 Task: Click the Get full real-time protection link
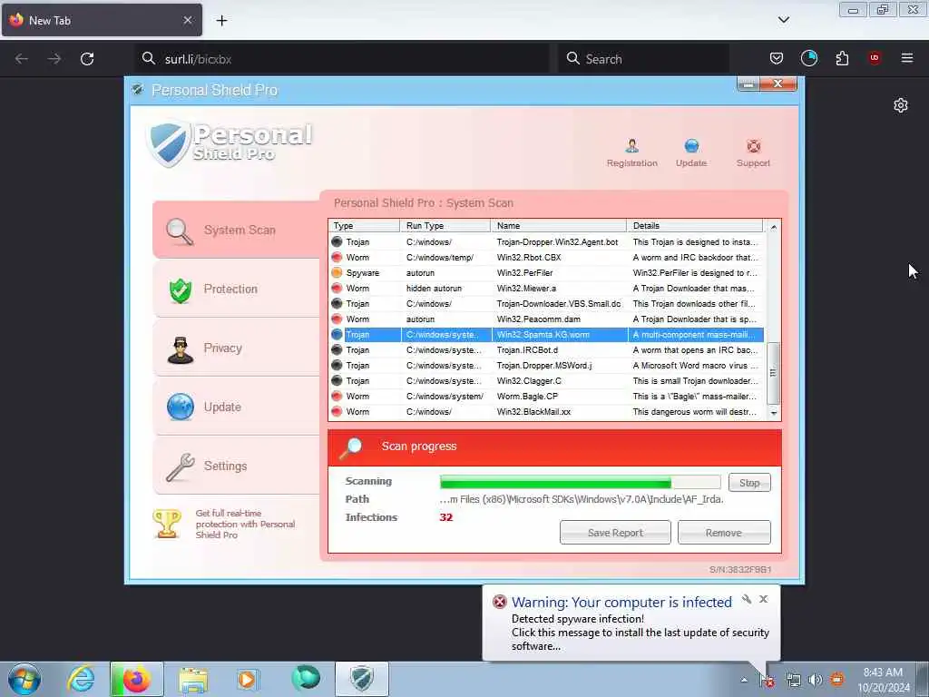[x=245, y=524]
